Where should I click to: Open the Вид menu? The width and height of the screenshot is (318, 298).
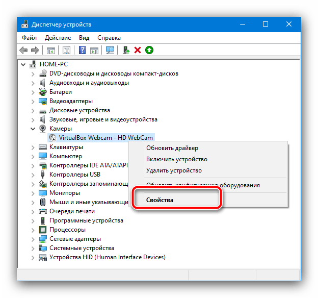[84, 38]
